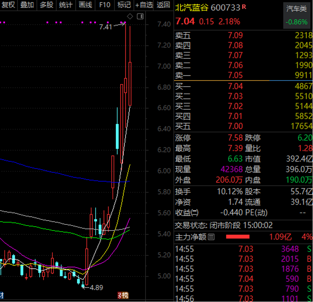
Task: Click the 返回 back button
Action: (163, 5)
